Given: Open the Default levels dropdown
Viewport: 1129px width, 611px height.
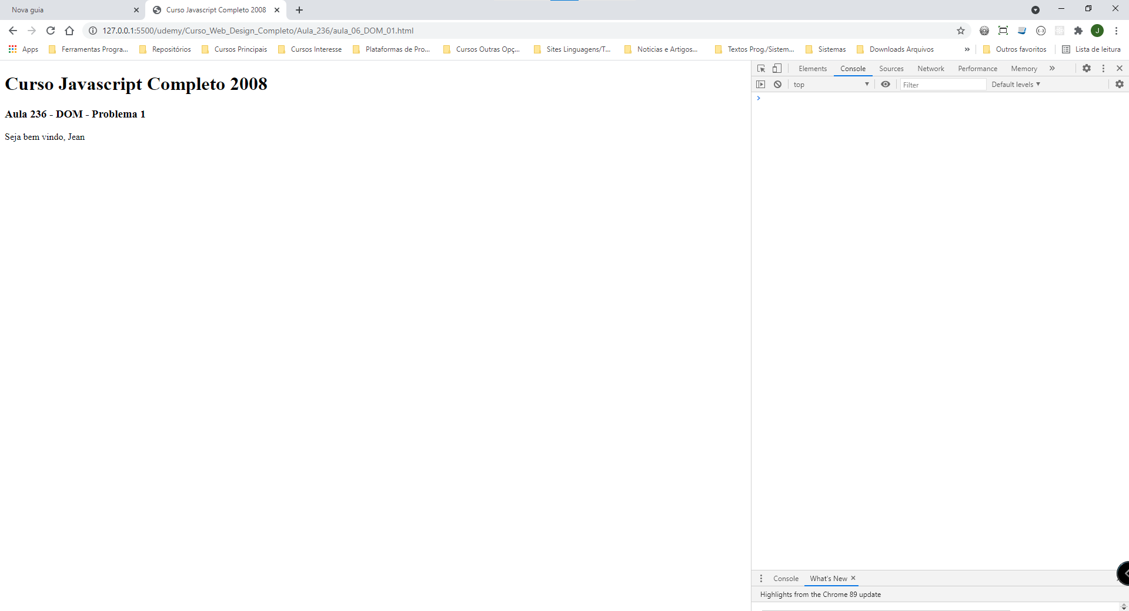Looking at the screenshot, I should 1016,85.
